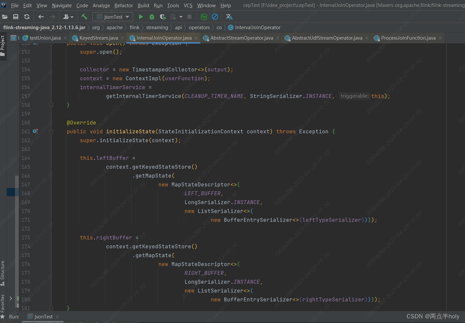465x323 pixels.
Task: Click the Run with Coverage shield icon
Action: [x=163, y=17]
